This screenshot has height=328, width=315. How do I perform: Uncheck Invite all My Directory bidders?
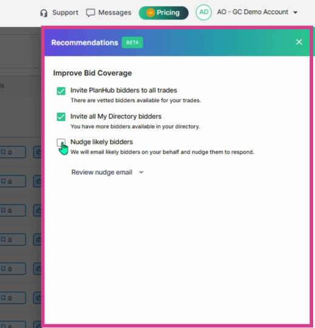61,117
